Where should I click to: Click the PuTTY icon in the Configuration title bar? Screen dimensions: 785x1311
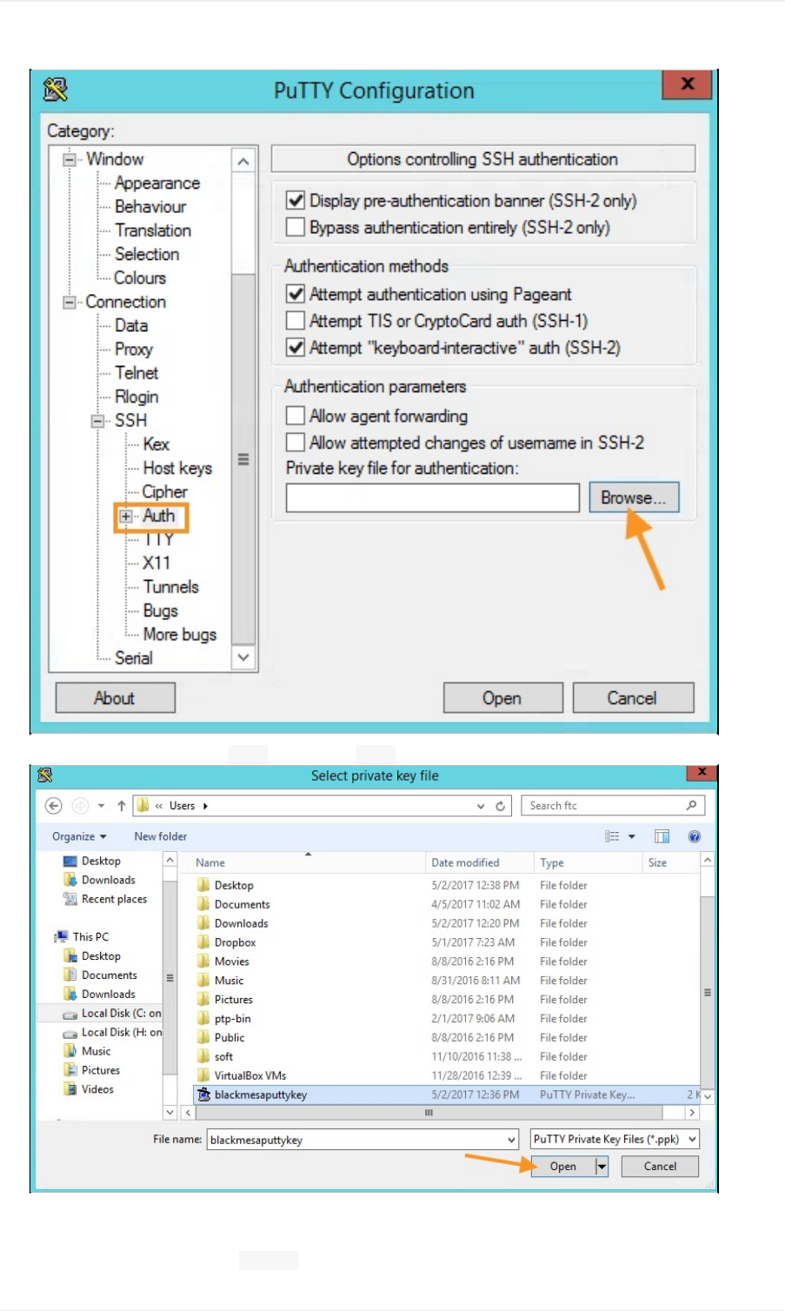point(55,90)
